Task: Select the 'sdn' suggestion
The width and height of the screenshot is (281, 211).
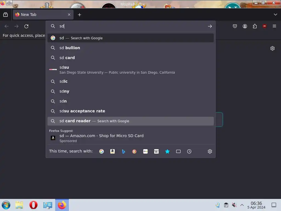Action: click(130, 101)
